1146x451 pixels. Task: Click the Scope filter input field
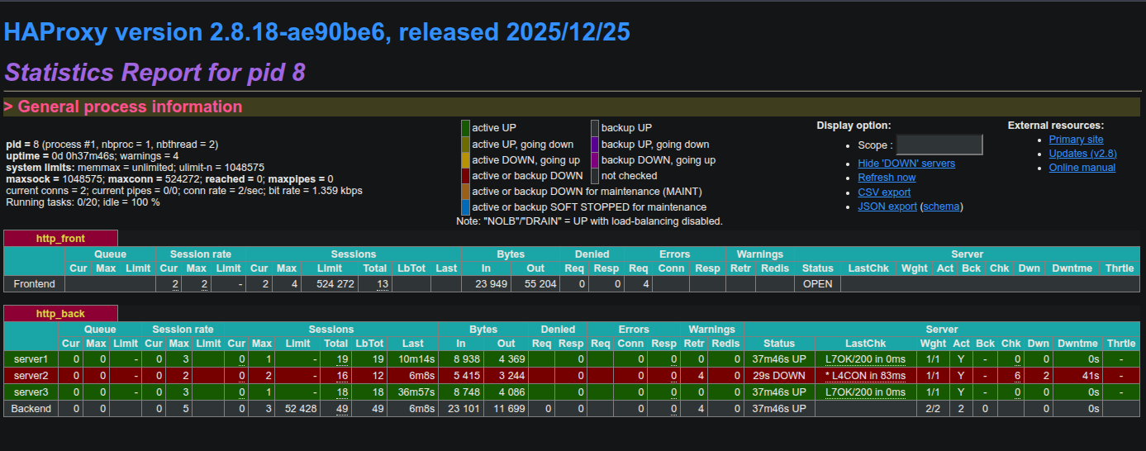pos(939,145)
